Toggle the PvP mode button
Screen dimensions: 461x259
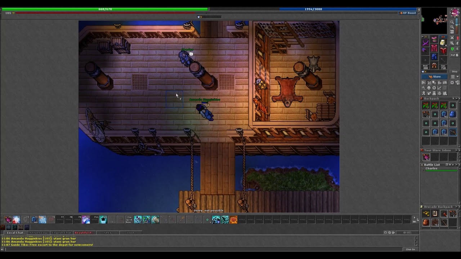(455, 55)
